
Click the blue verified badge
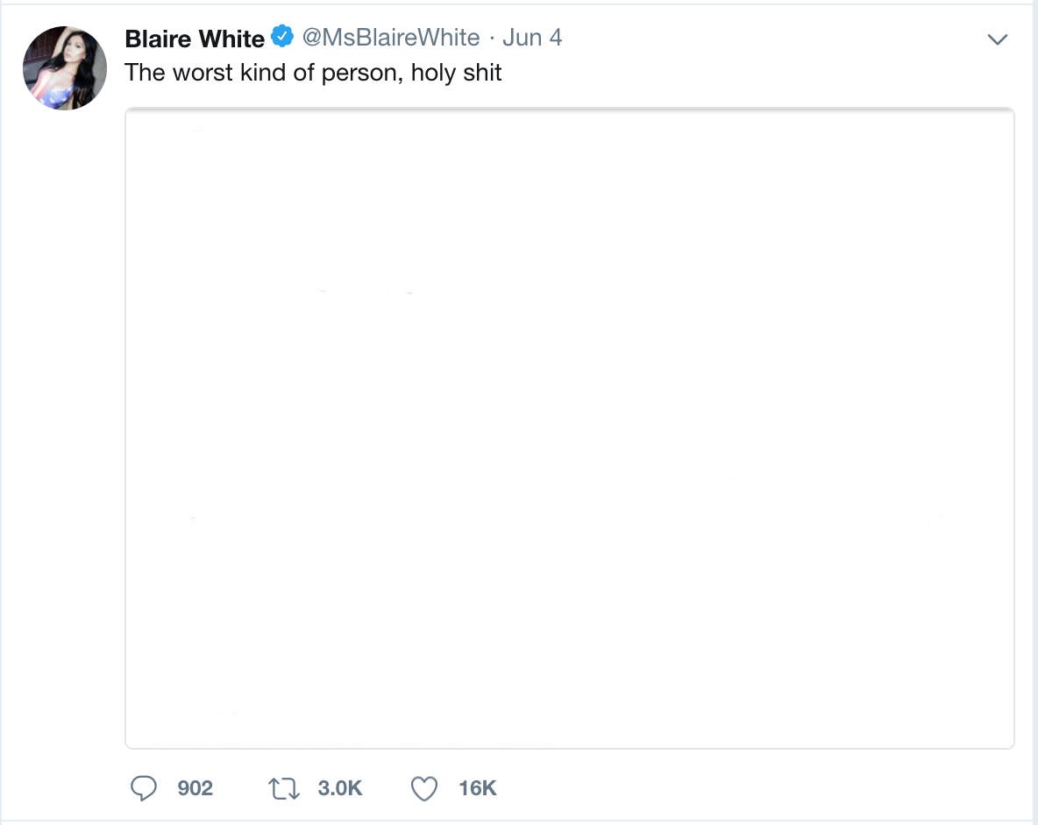[x=282, y=37]
